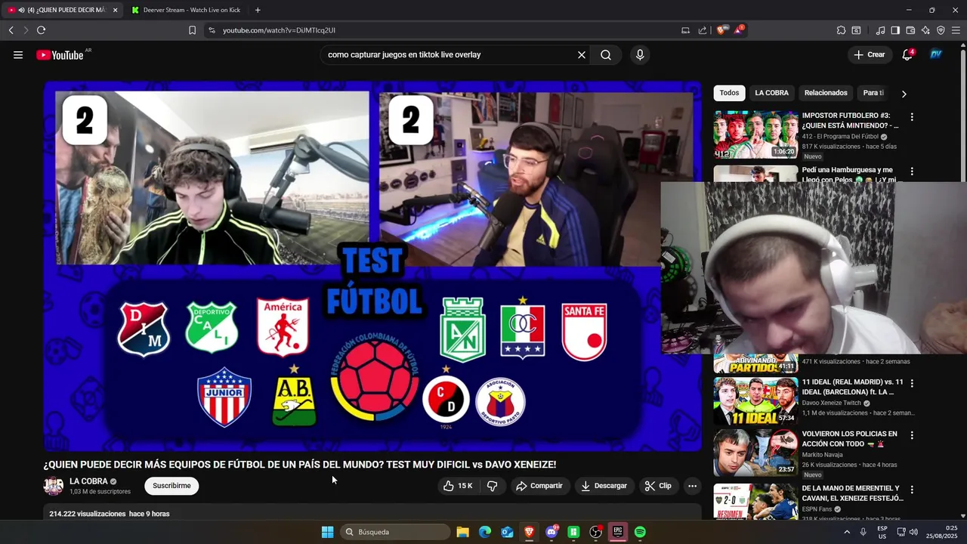Open IMPOSTOR FUTBOLERO #3 video title
The width and height of the screenshot is (967, 544).
point(850,121)
